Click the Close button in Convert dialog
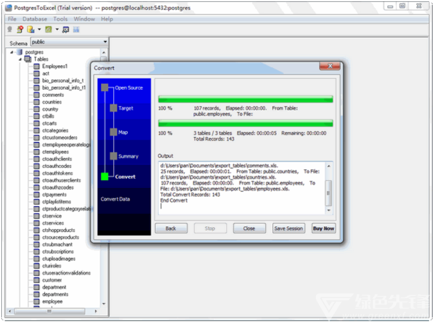The image size is (435, 324). 249,228
